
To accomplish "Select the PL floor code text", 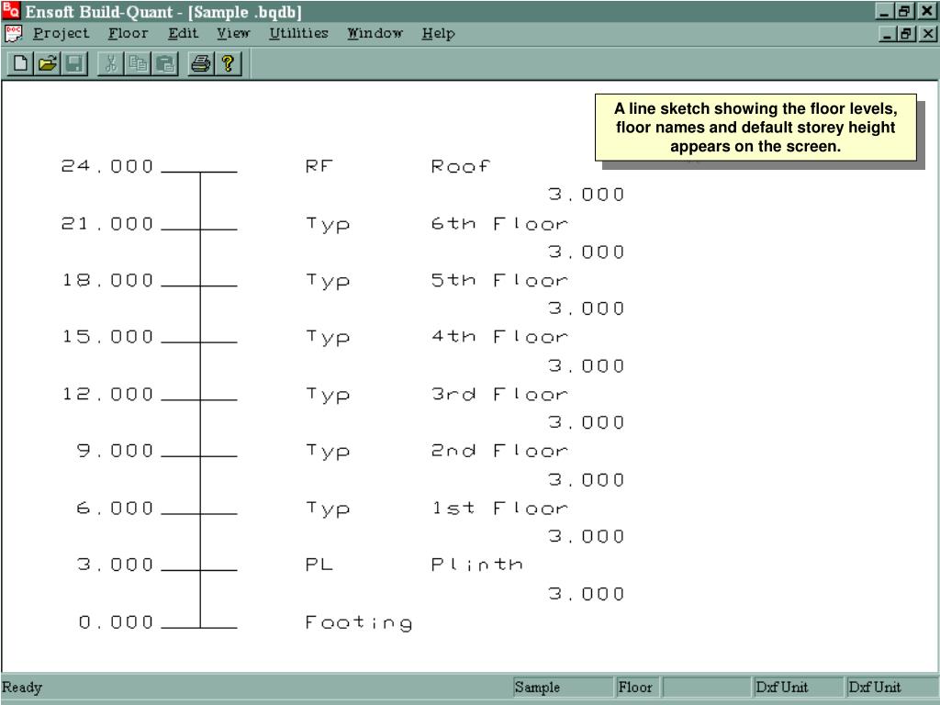I will pyautogui.click(x=319, y=565).
